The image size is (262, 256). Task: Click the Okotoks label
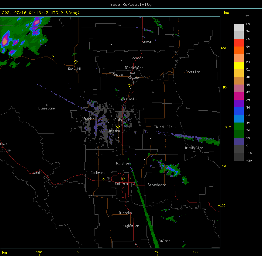pos(125,213)
